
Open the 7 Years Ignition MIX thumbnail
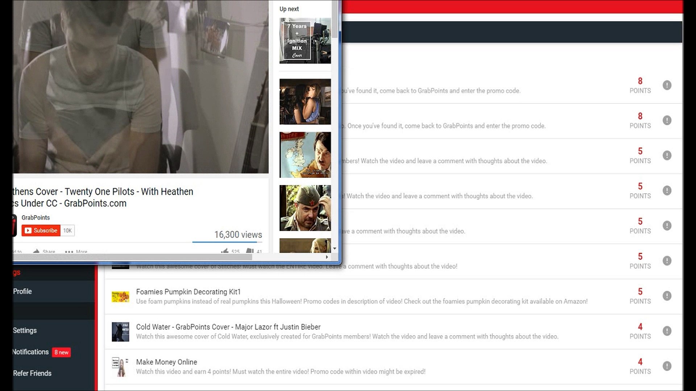tap(305, 41)
